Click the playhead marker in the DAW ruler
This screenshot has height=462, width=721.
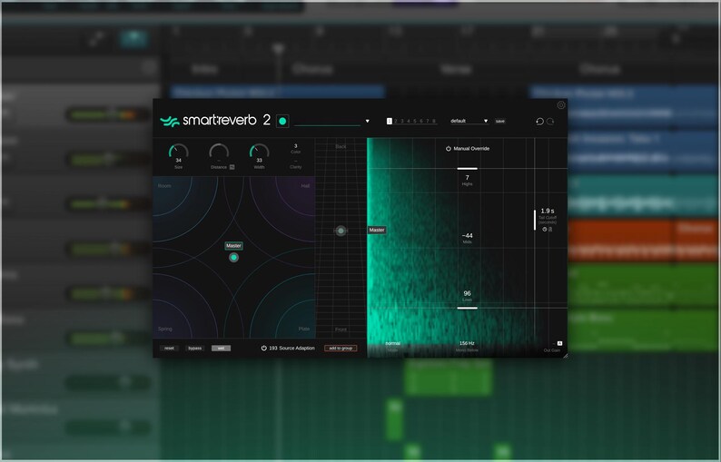tap(278, 48)
